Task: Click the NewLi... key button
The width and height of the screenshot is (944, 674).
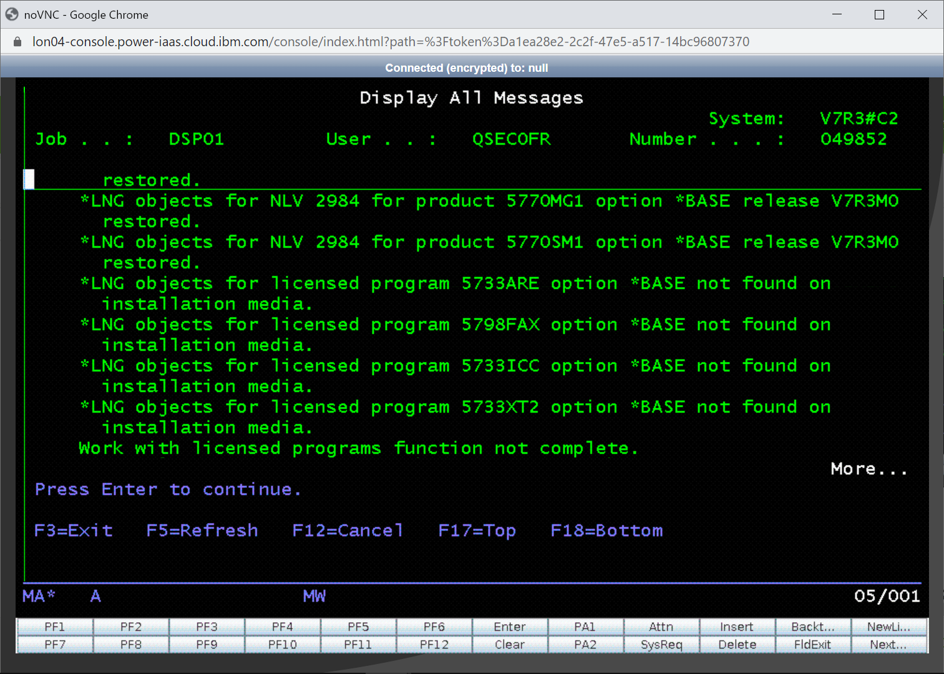Action: point(888,627)
